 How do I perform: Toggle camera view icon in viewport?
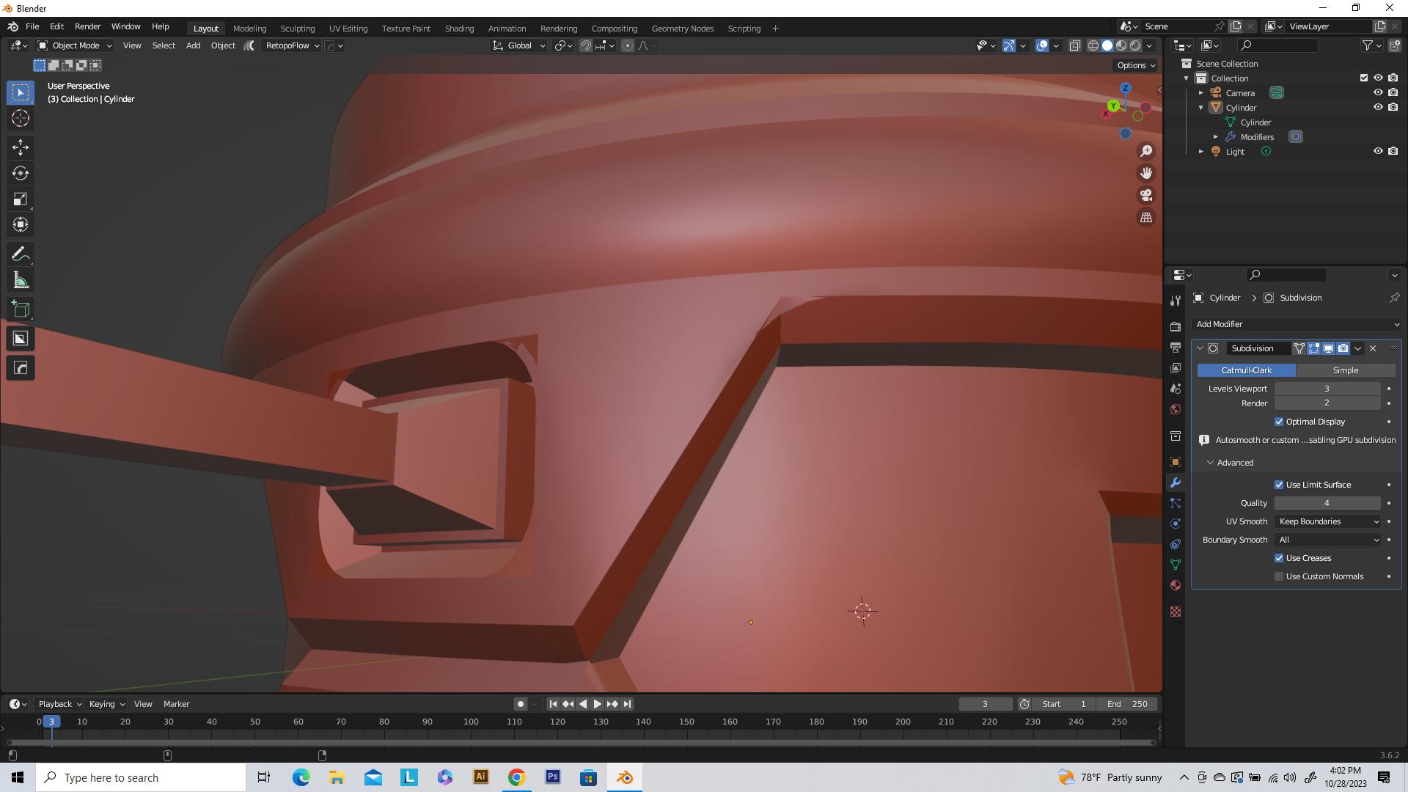pos(1145,195)
